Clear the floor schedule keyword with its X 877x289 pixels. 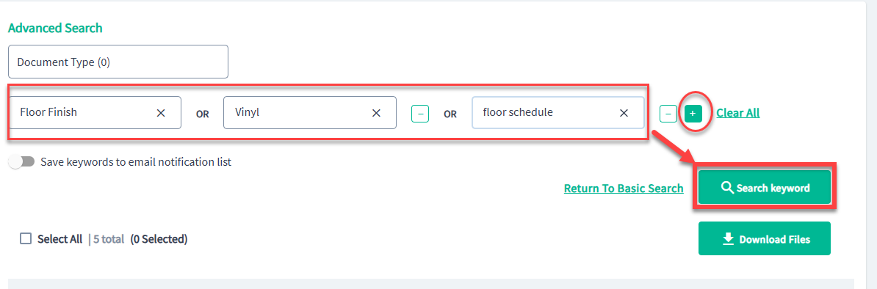click(x=624, y=113)
